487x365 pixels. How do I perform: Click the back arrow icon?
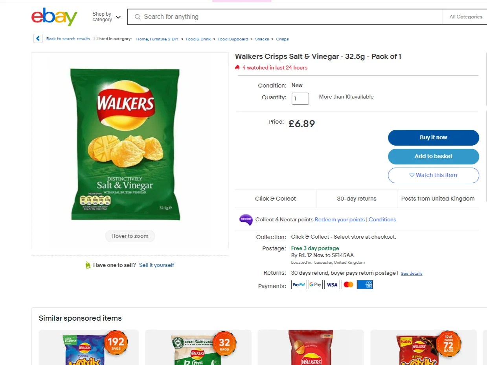(x=38, y=38)
